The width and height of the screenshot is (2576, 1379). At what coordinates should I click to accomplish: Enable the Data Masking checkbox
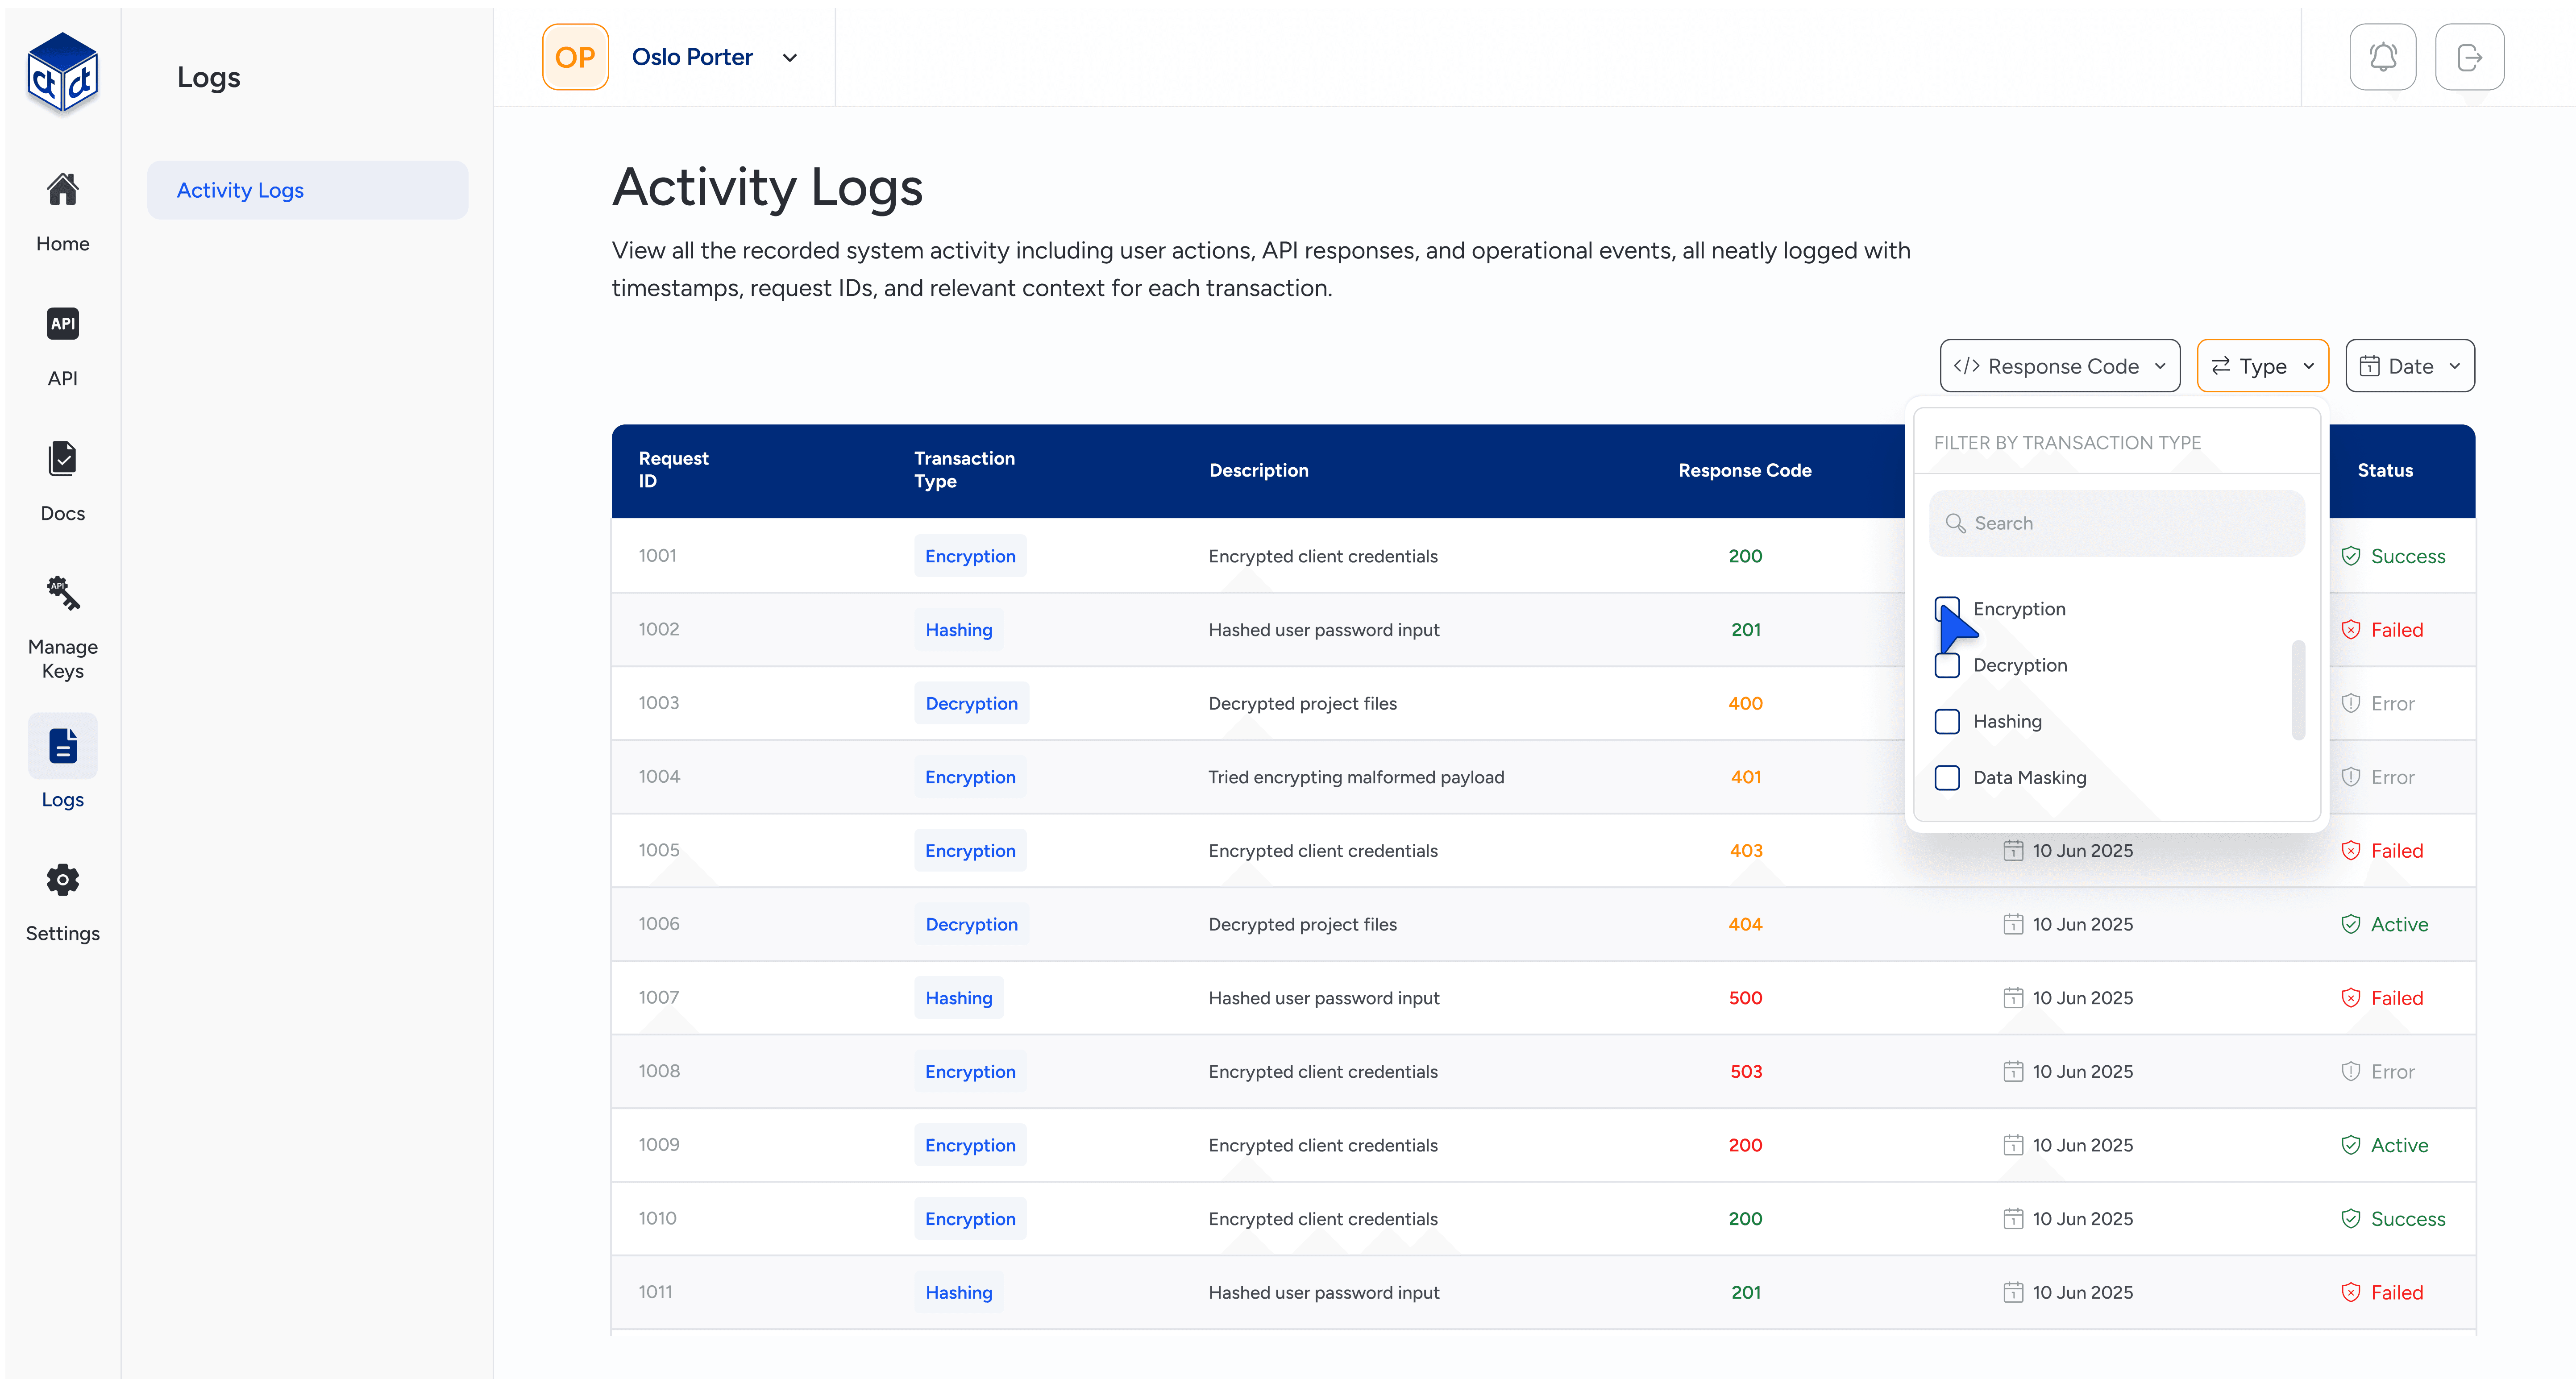1947,777
